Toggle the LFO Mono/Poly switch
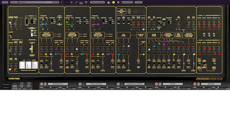Screen dimensions: 230x126 click(x=119, y=21)
